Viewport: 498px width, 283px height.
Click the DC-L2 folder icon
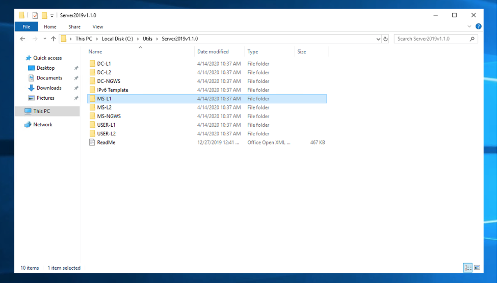point(92,72)
